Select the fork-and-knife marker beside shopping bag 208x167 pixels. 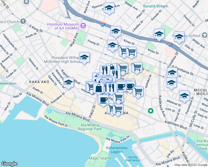(112, 88)
